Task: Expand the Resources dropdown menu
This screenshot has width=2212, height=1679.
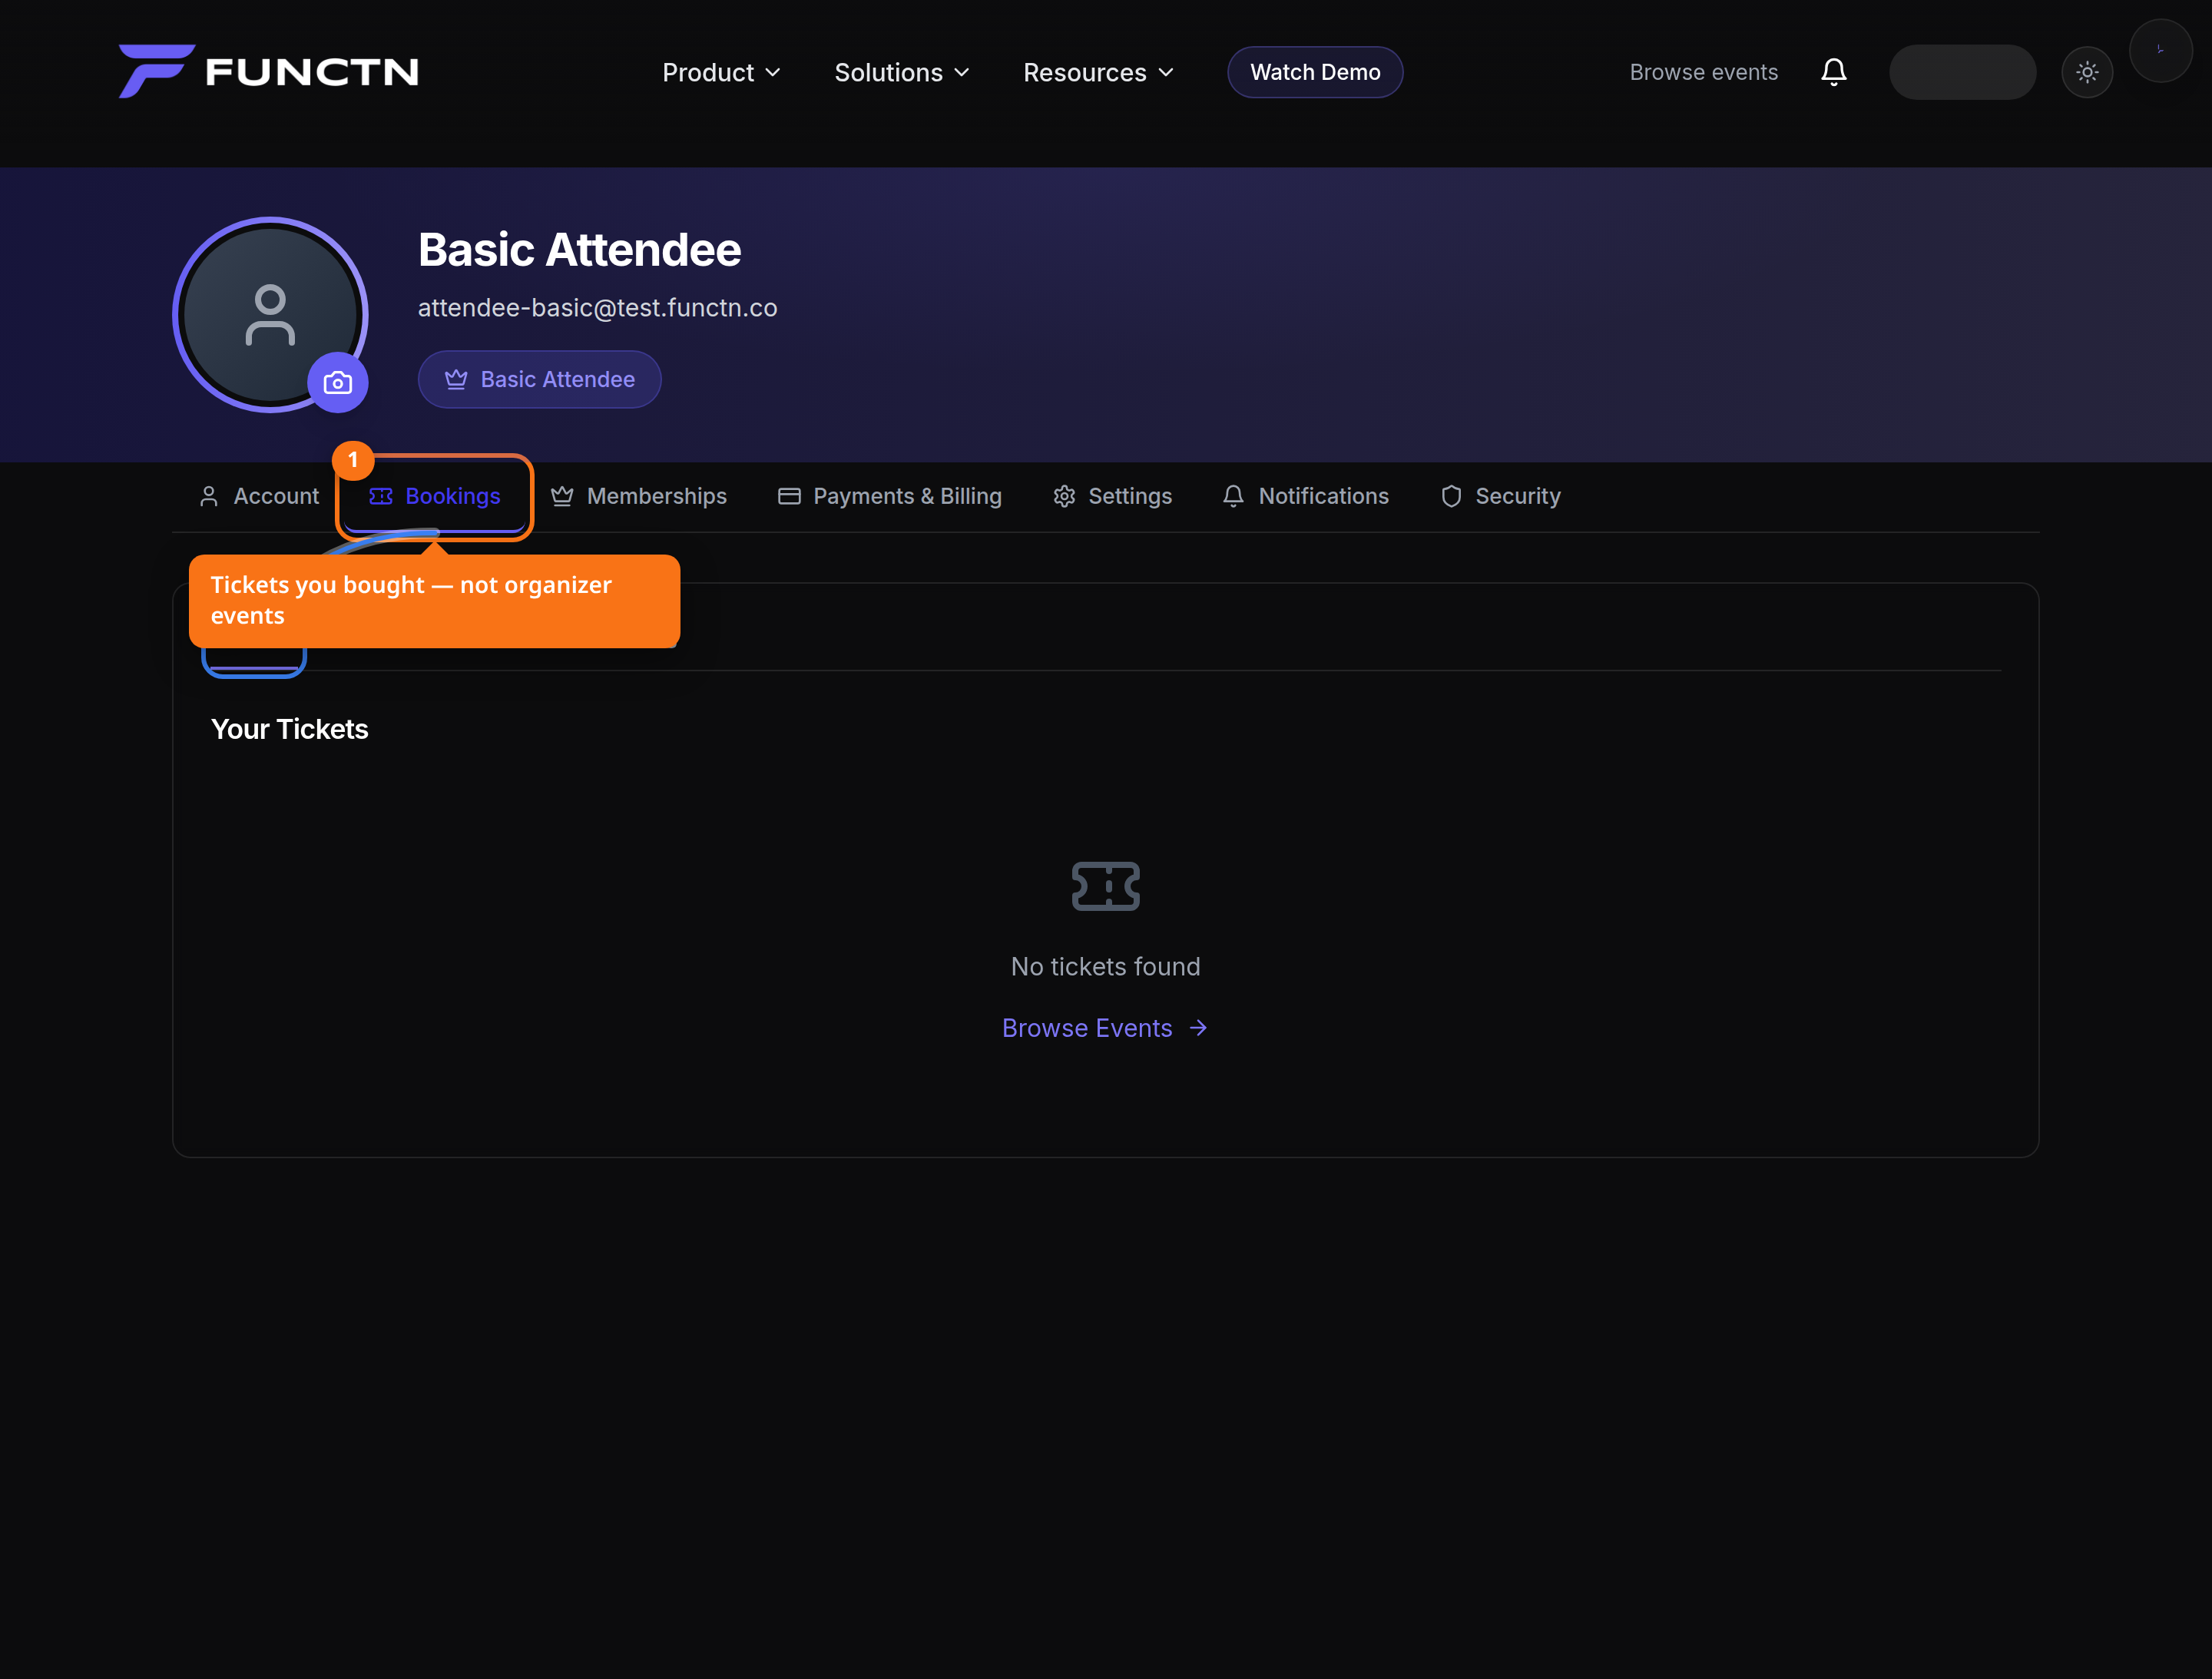Action: [x=1098, y=72]
